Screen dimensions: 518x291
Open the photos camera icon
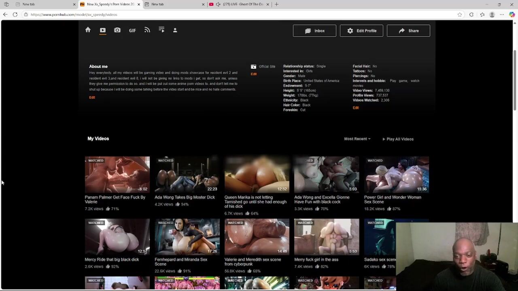pyautogui.click(x=117, y=30)
